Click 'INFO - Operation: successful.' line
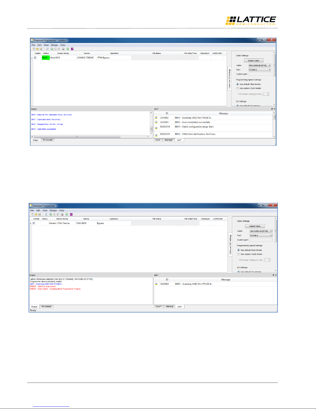Screen dimensions: 316x409 click(44, 129)
